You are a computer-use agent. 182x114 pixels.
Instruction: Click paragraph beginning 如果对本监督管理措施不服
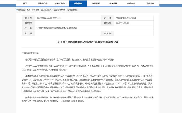coord(88,99)
